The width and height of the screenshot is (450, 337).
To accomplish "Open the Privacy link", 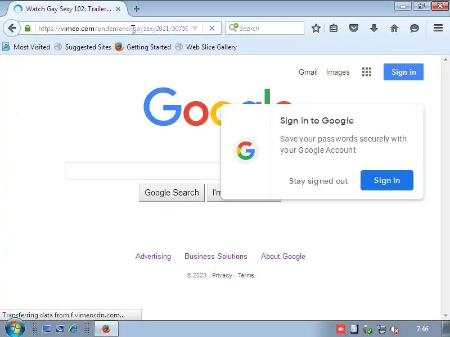I will pyautogui.click(x=222, y=275).
